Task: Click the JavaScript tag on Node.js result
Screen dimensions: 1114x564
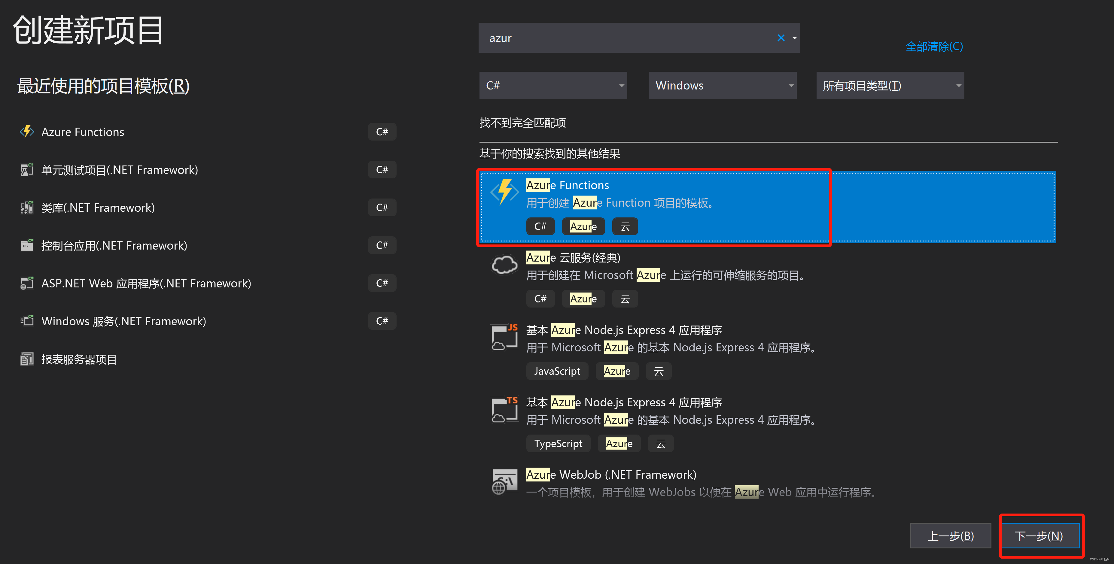Action: pyautogui.click(x=557, y=371)
